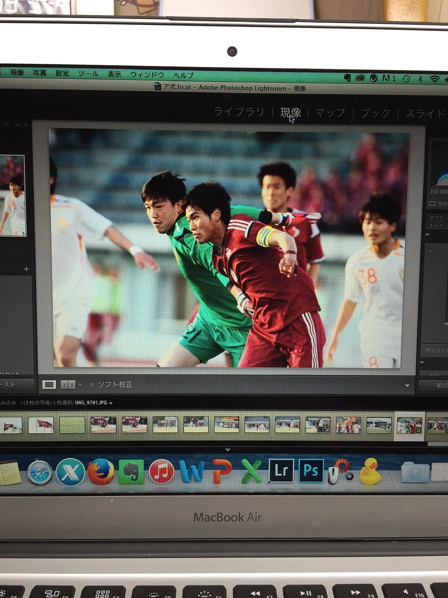The width and height of the screenshot is (448, 598).
Task: Open the before/after view dropdown arrow
Action: 80,384
